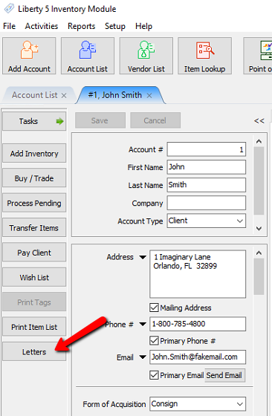Click the Last Name field
Image resolution: width=272 pixels, height=416 pixels.
pyautogui.click(x=206, y=185)
